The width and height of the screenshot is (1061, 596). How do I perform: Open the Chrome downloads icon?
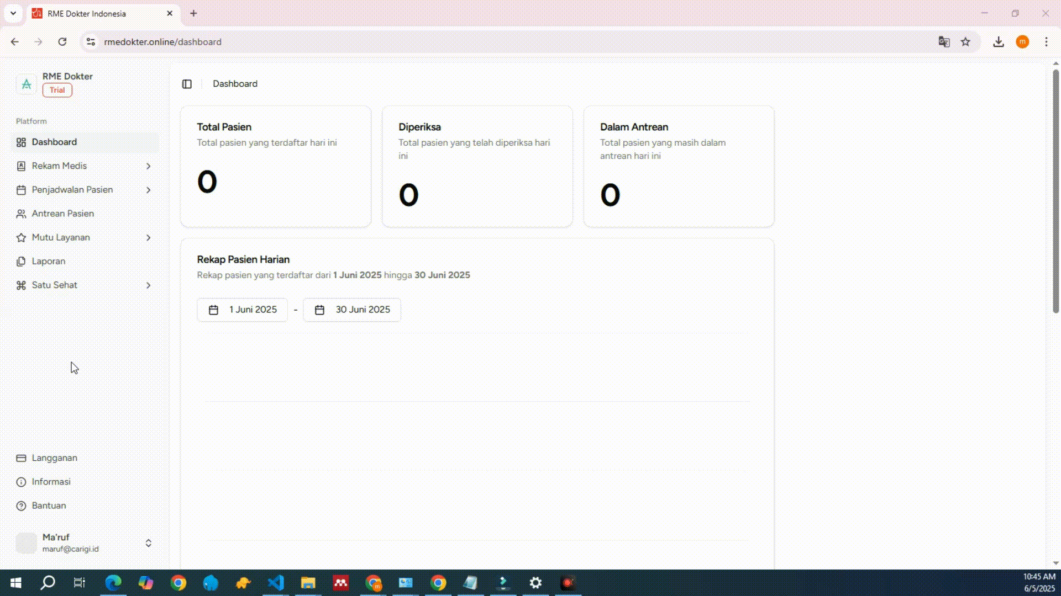[998, 42]
